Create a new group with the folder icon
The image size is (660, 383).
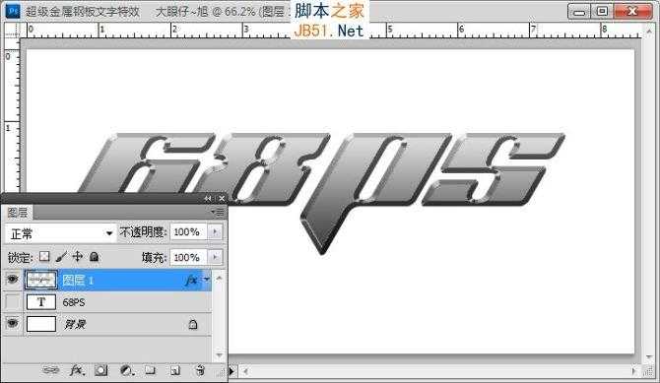(151, 370)
